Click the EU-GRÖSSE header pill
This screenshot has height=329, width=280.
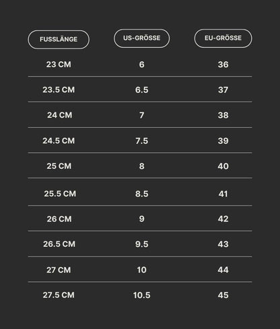pos(223,38)
